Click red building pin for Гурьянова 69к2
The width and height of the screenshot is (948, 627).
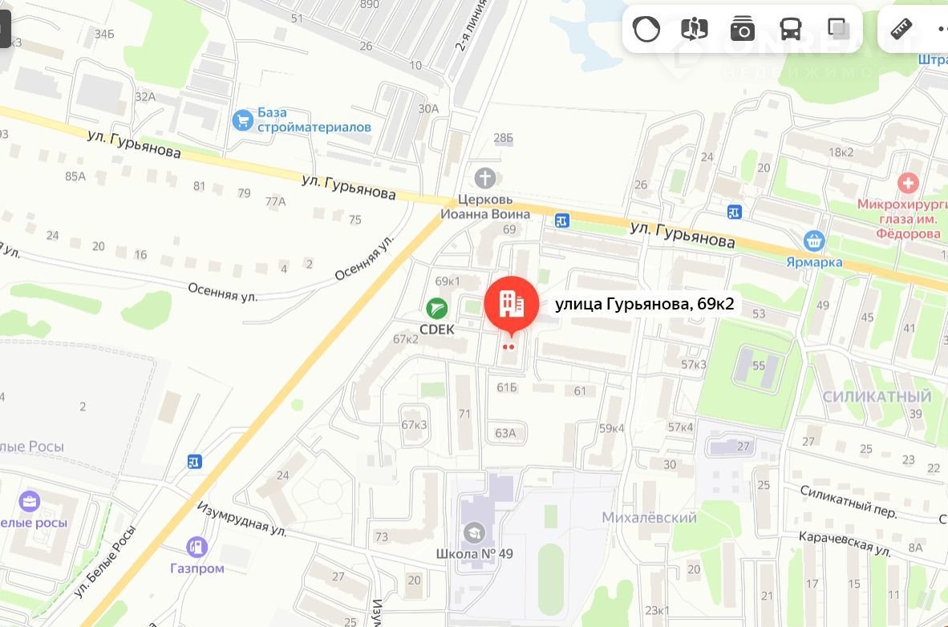coord(512,305)
